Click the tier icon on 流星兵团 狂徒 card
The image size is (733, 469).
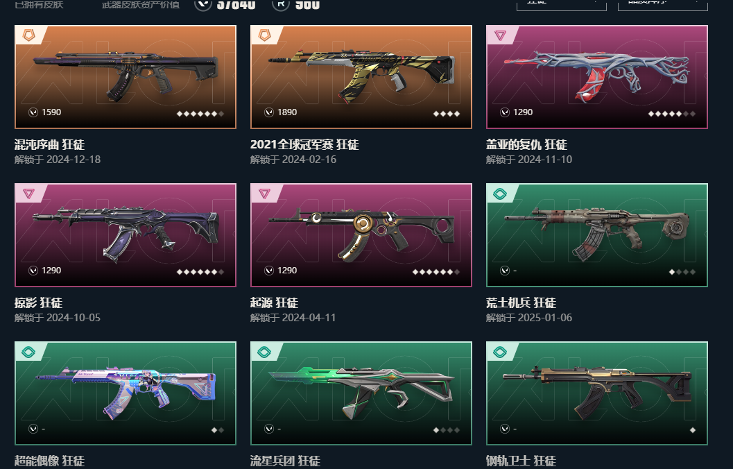pos(265,352)
